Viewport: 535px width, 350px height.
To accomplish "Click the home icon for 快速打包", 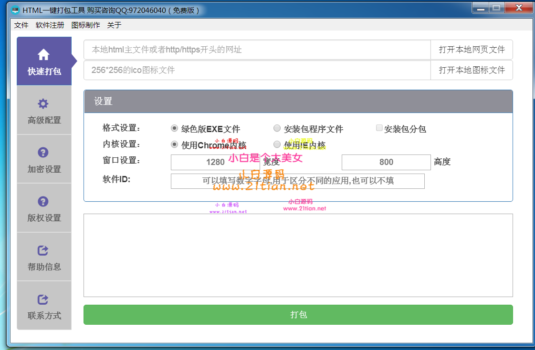I will coord(43,54).
